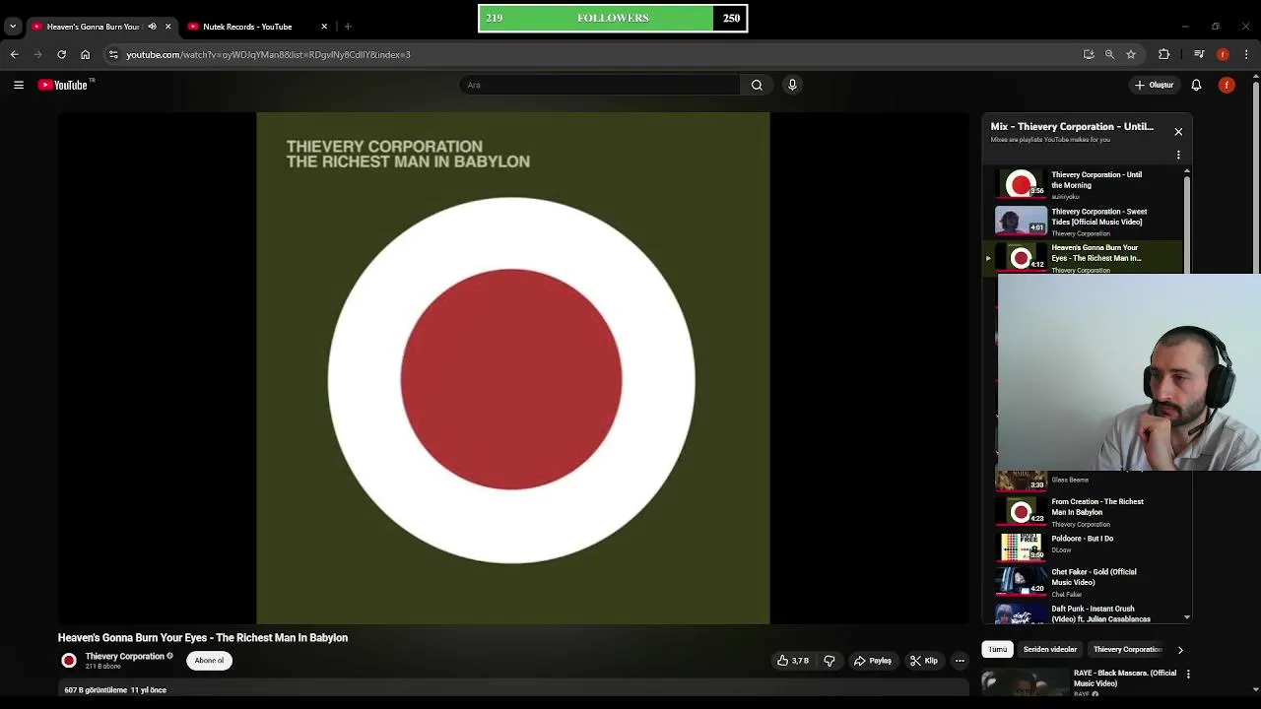
Task: Focus the YouTube search box
Action: click(x=599, y=85)
